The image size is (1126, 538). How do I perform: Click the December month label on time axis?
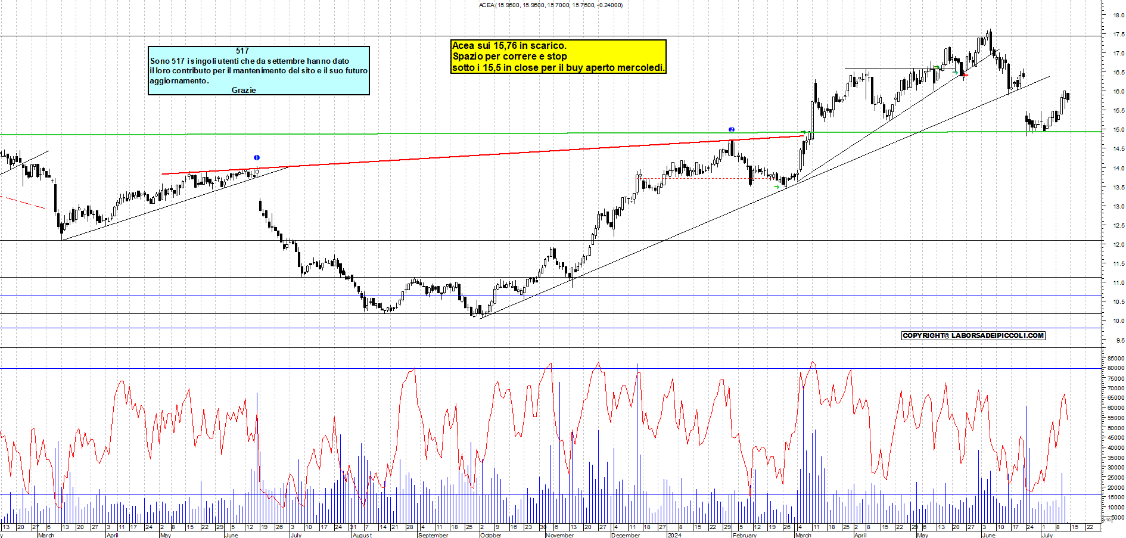point(626,535)
